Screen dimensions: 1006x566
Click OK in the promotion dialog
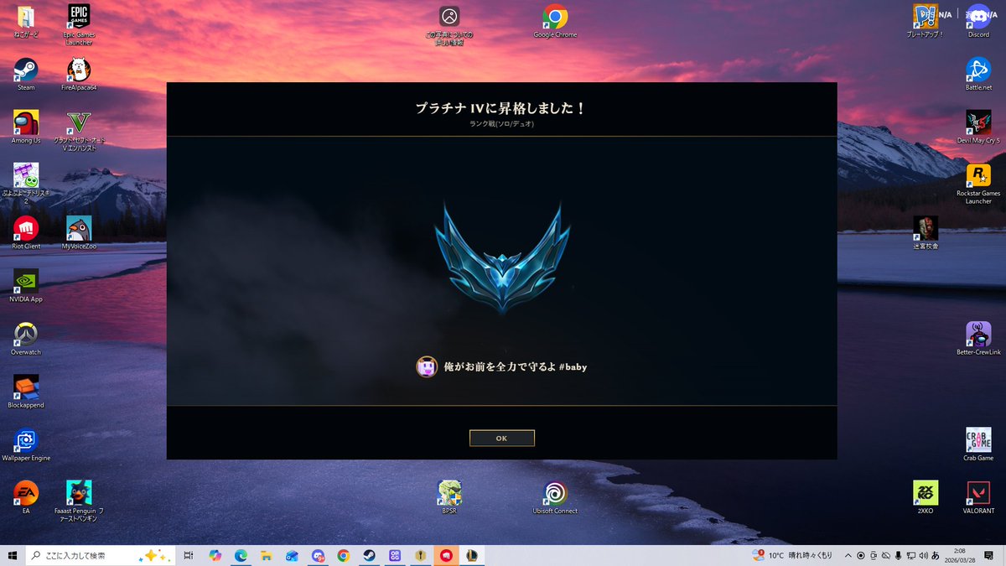click(x=501, y=438)
